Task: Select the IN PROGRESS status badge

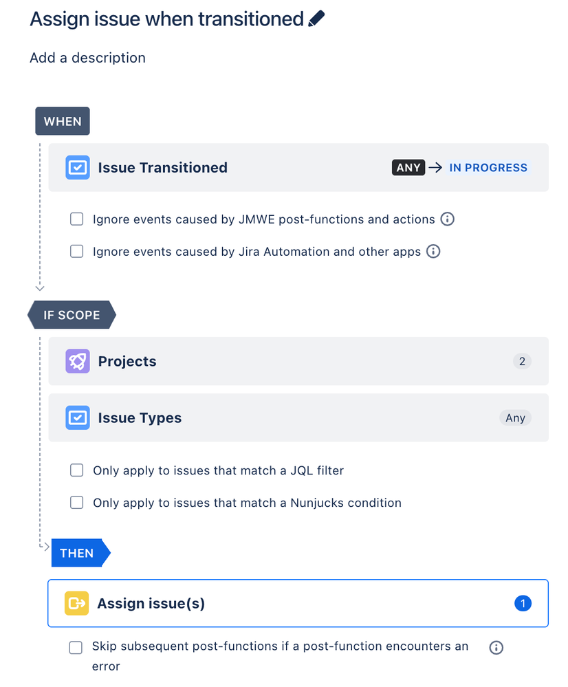Action: pos(488,167)
